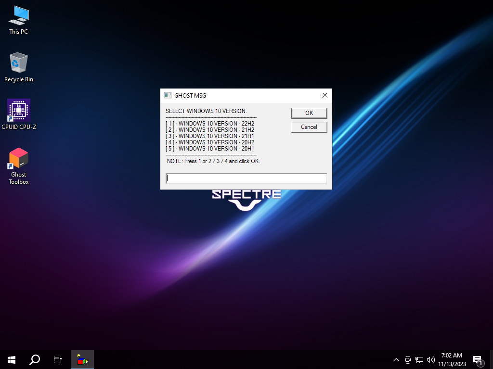Screen dimensions: 493x369
Task: Open Task View from the taskbar
Action: click(58, 359)
